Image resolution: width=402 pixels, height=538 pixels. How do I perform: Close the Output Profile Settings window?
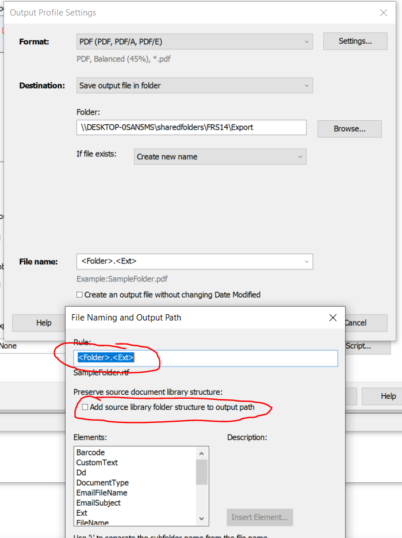[x=384, y=13]
